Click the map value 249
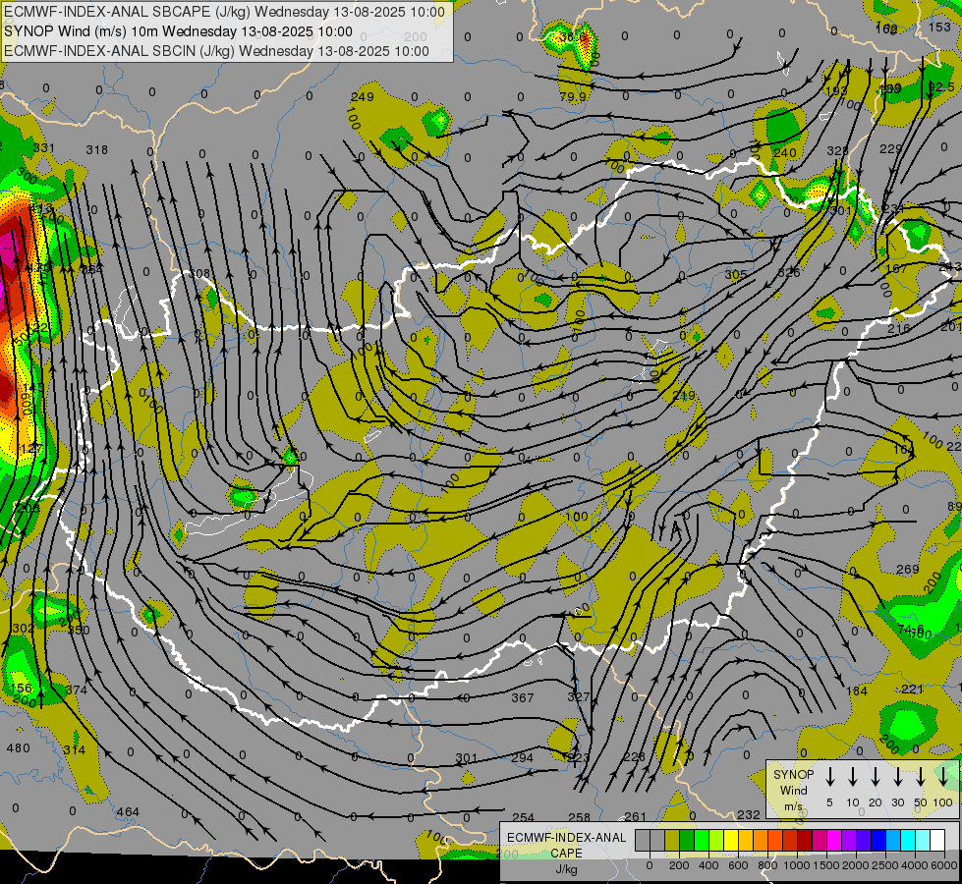 coord(363,97)
